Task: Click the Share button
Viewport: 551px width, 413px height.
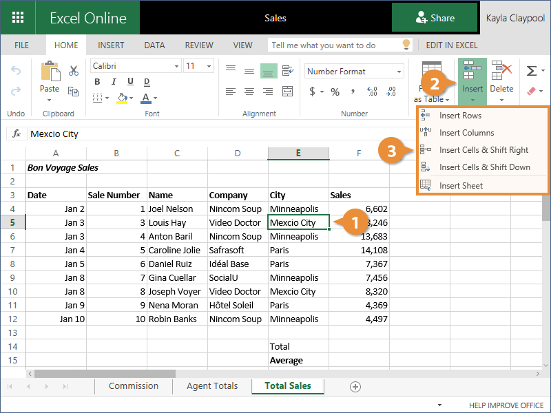Action: [x=435, y=18]
